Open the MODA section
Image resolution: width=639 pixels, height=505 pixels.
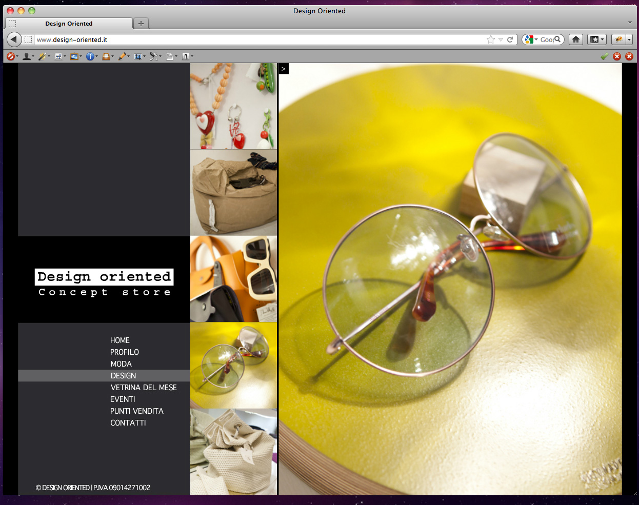[121, 364]
